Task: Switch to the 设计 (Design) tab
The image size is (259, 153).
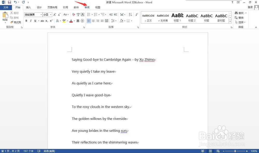Action: pyautogui.click(x=39, y=7)
